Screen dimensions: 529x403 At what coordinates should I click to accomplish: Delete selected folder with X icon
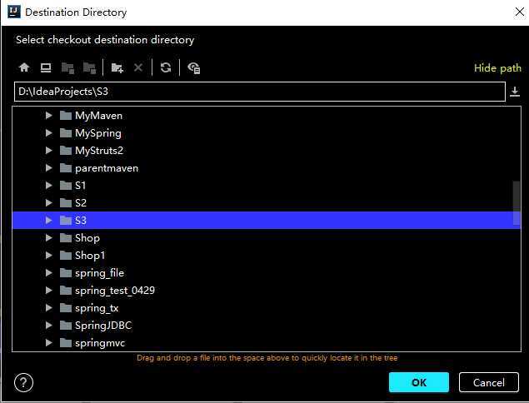point(138,67)
